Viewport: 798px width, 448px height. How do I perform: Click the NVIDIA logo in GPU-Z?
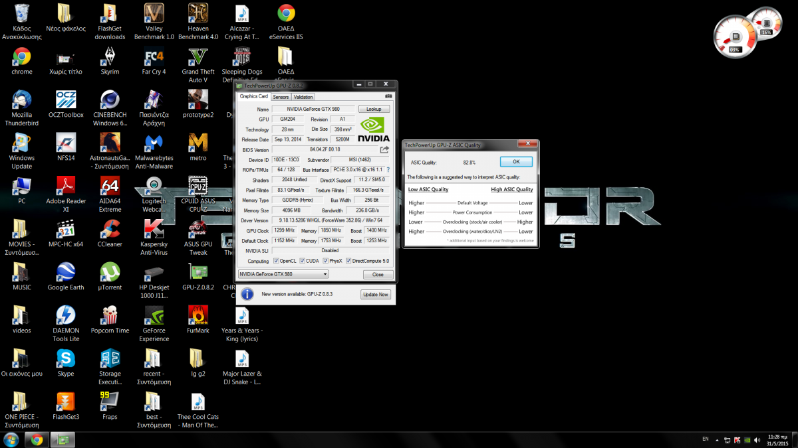pos(374,129)
